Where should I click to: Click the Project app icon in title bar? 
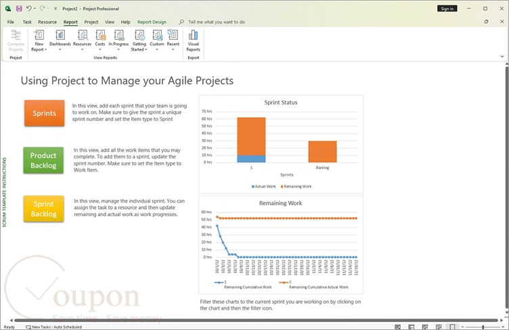pyautogui.click(x=8, y=9)
